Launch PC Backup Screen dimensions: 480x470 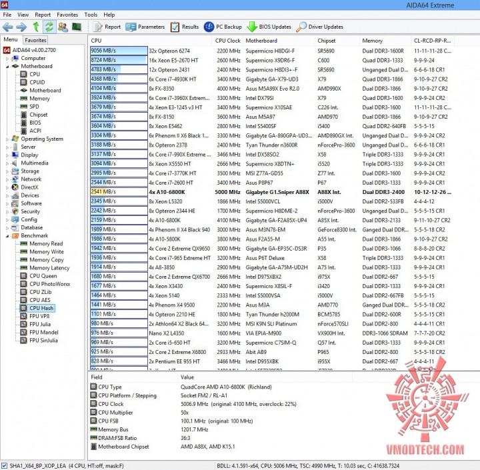point(223,27)
